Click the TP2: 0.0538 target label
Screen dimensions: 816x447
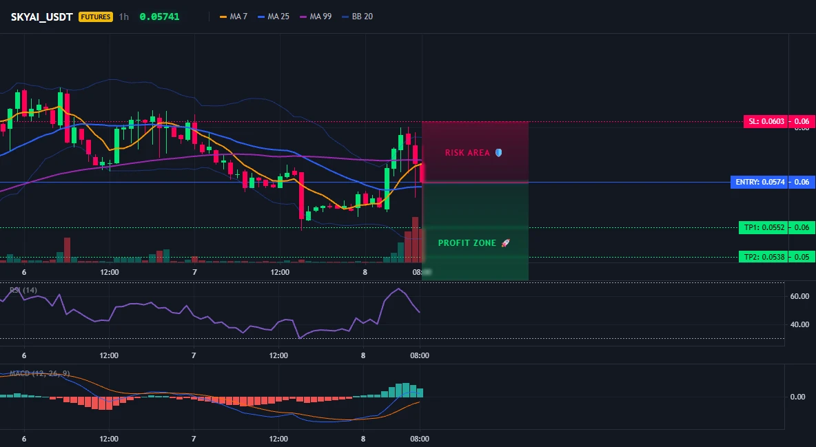[x=763, y=256]
